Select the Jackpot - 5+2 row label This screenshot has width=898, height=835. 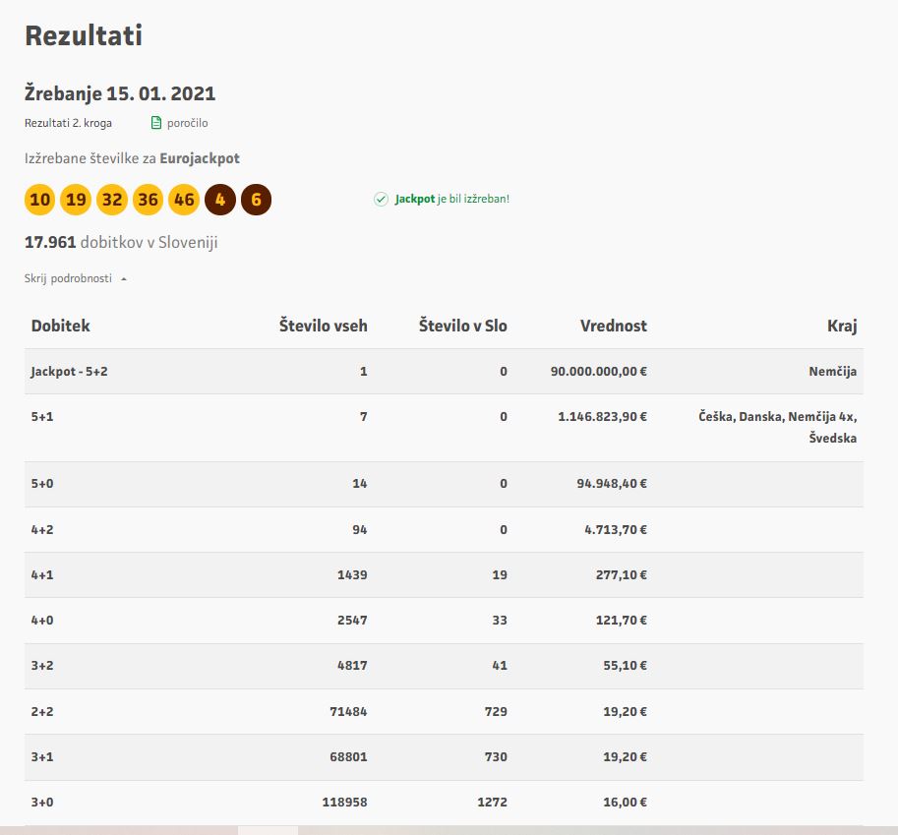(69, 371)
